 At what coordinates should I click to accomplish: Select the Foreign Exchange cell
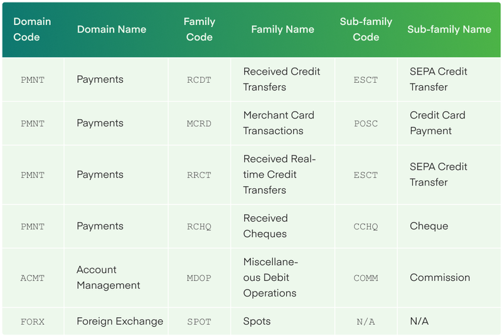click(x=119, y=322)
